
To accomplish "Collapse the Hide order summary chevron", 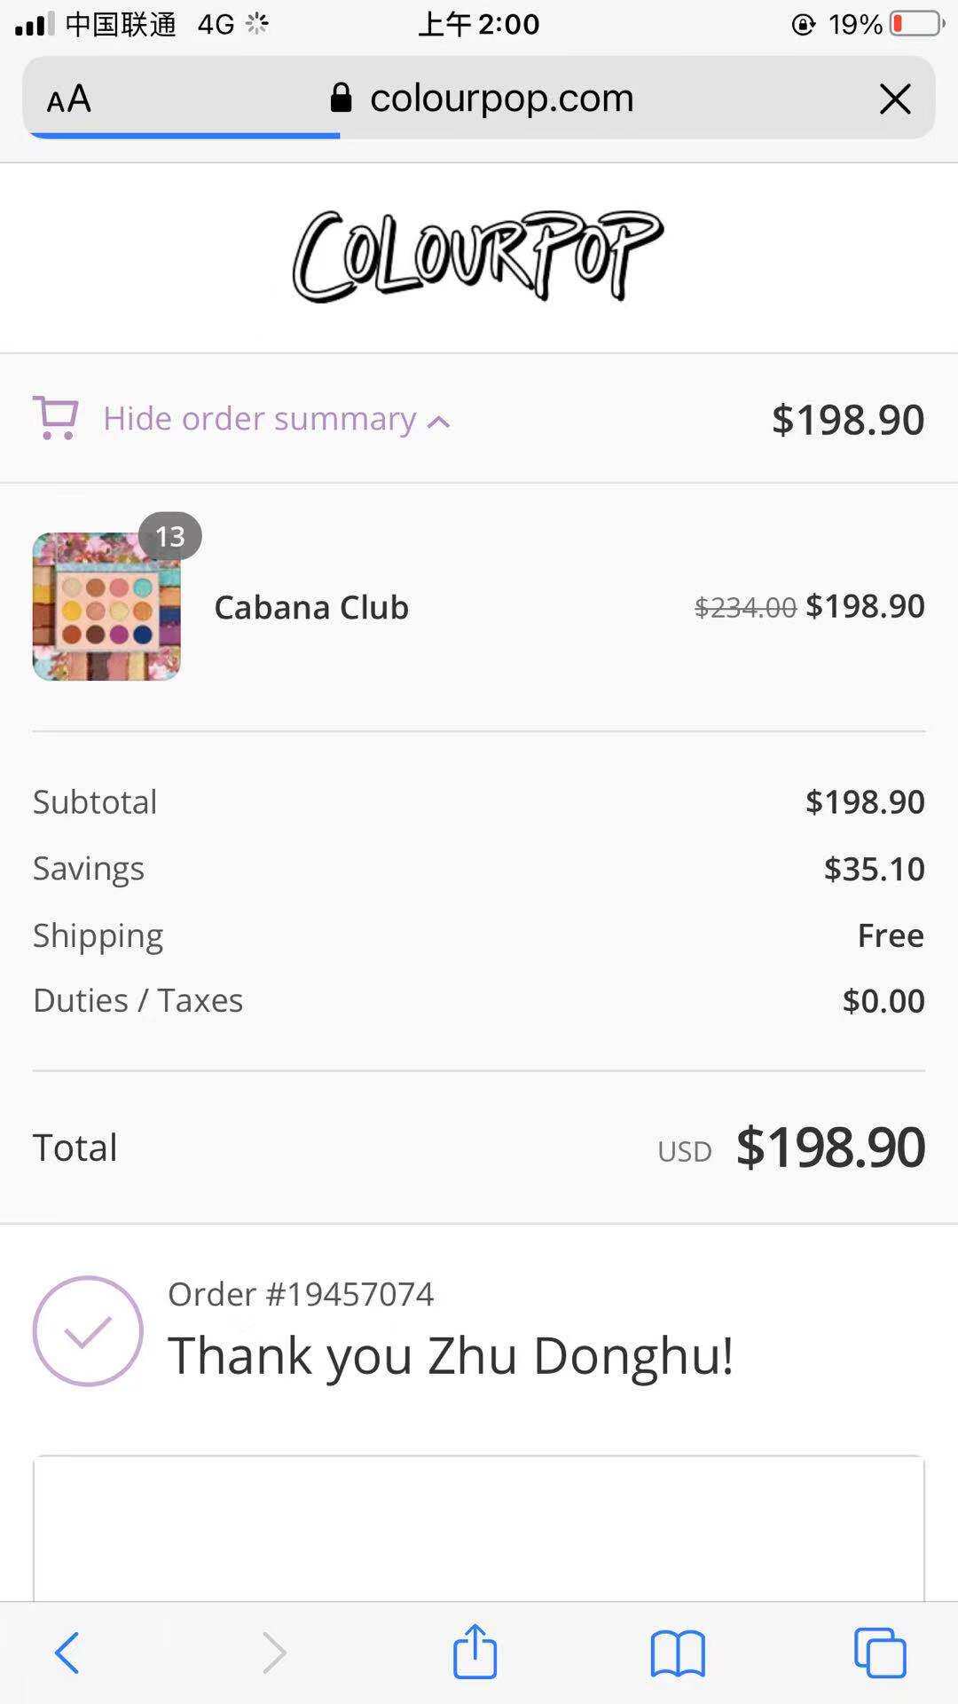I will (x=439, y=422).
